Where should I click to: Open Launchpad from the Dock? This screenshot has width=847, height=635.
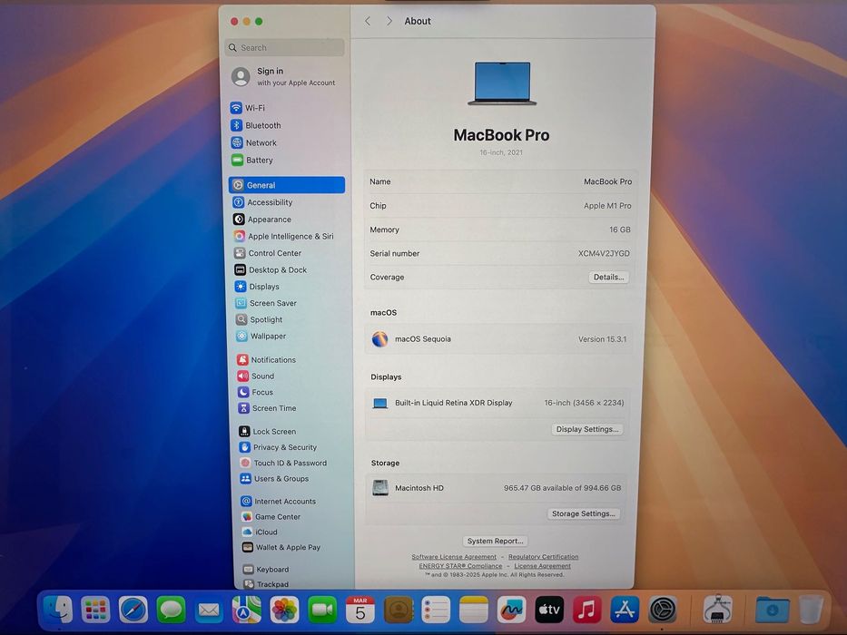click(x=95, y=611)
